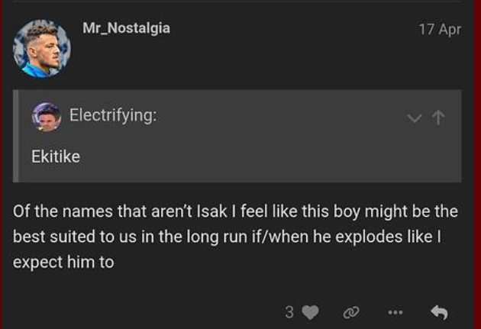Expand the Electrifying quote with chevron
The width and height of the screenshot is (481, 329).
[x=415, y=118]
